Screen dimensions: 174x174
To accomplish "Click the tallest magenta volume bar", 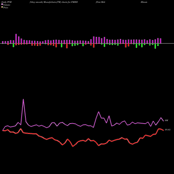I will point(16,39).
